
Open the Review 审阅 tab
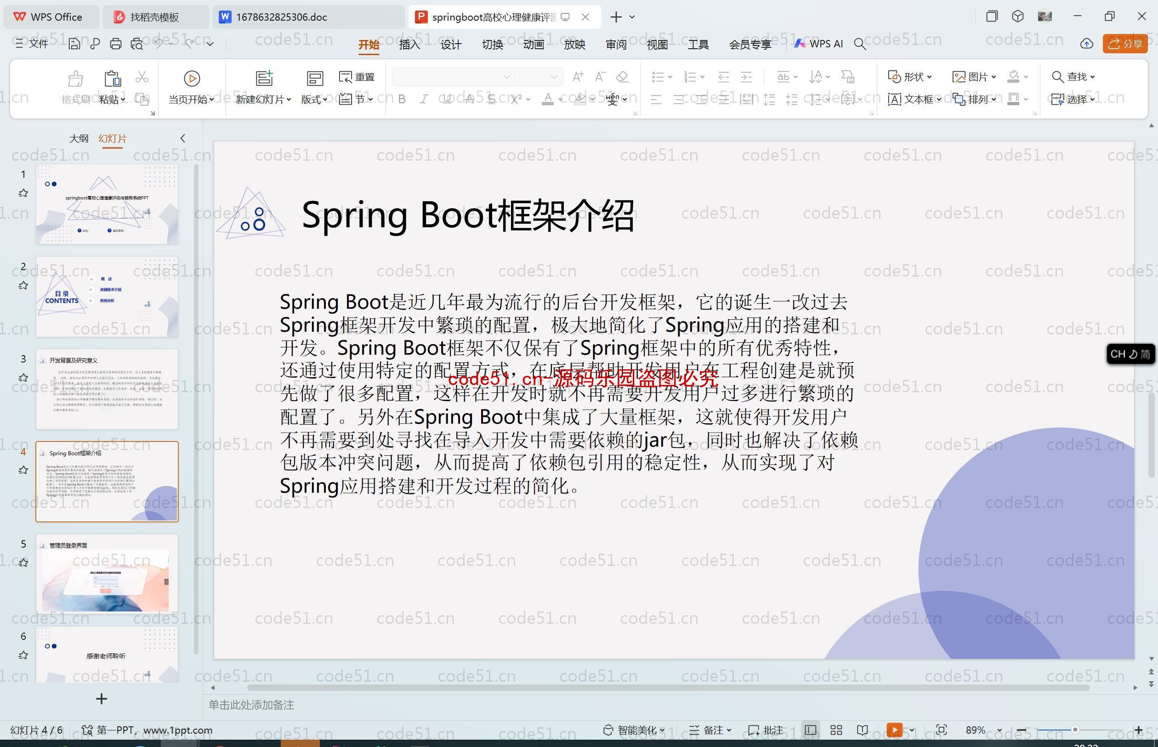(616, 45)
